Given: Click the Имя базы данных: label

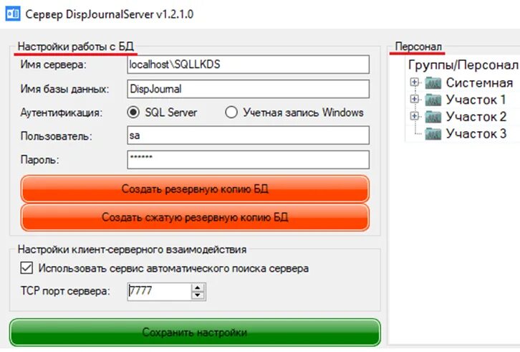Looking at the screenshot, I should 64,89.
